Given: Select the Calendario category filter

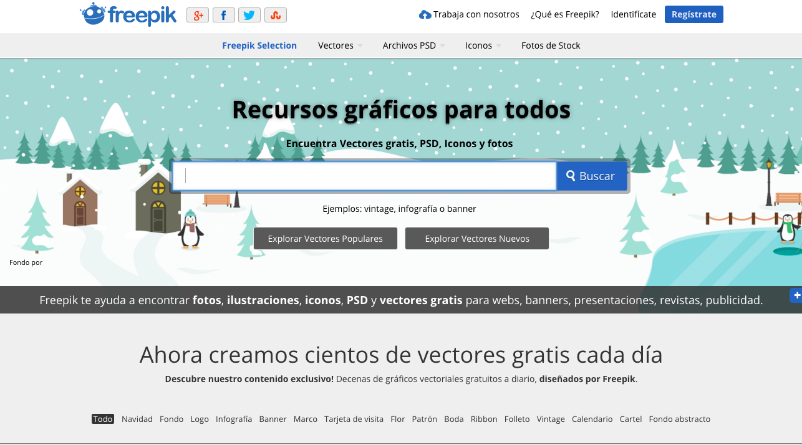Looking at the screenshot, I should pyautogui.click(x=592, y=419).
